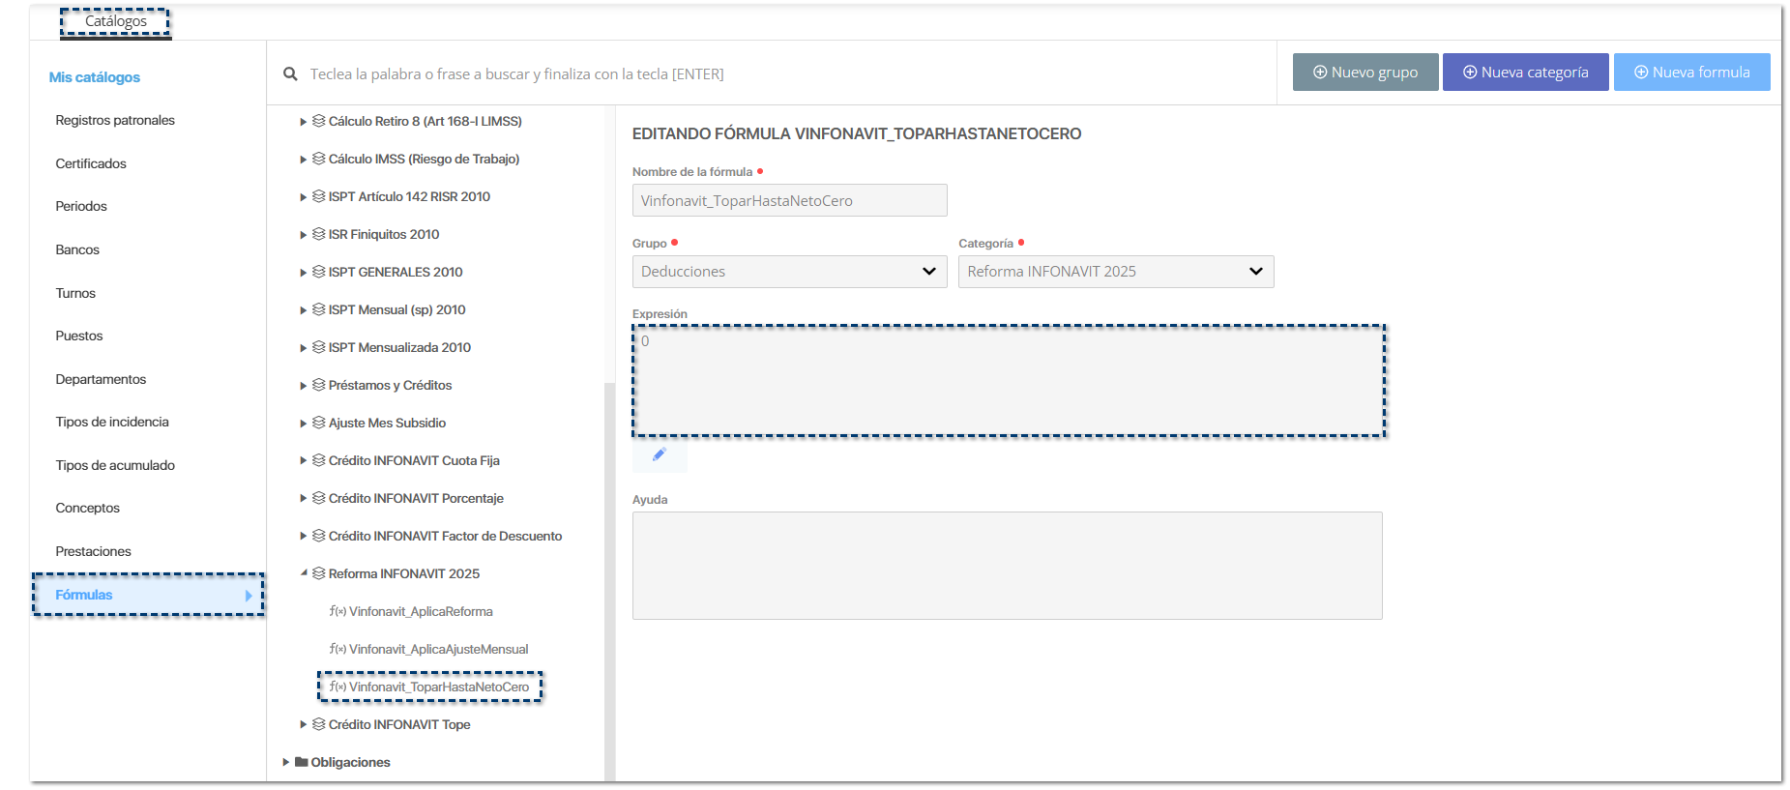Open Conceptos in the catalog menu
Image resolution: width=1790 pixels, height=790 pixels.
(x=88, y=508)
